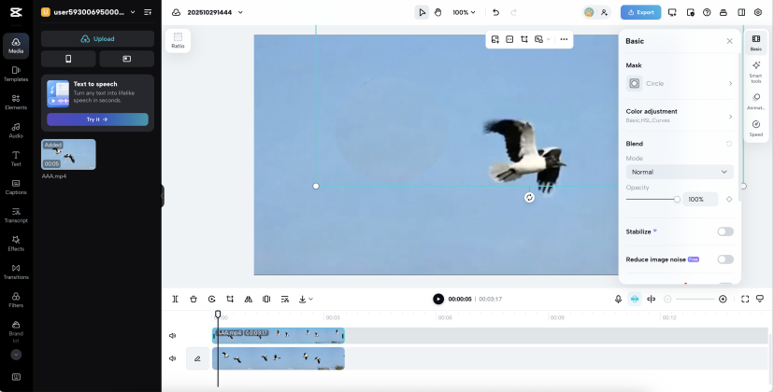The image size is (774, 392).
Task: Select the AAA.mp4 media thumbnail
Action: point(68,154)
